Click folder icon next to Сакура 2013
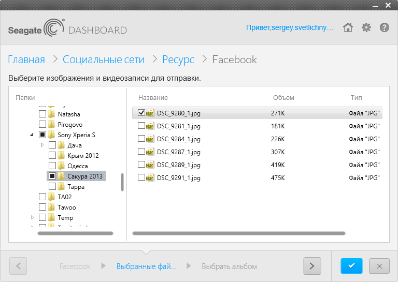This screenshot has height=282, width=398. coord(61,176)
